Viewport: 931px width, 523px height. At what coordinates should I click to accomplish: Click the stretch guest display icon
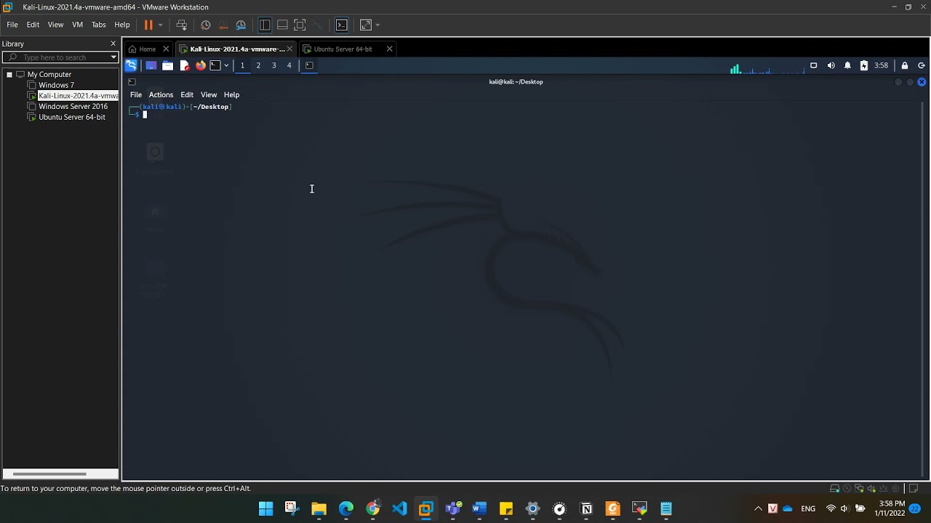click(366, 25)
